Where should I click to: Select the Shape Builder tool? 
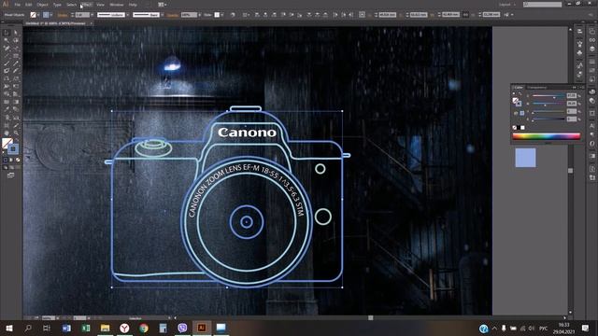click(x=7, y=94)
